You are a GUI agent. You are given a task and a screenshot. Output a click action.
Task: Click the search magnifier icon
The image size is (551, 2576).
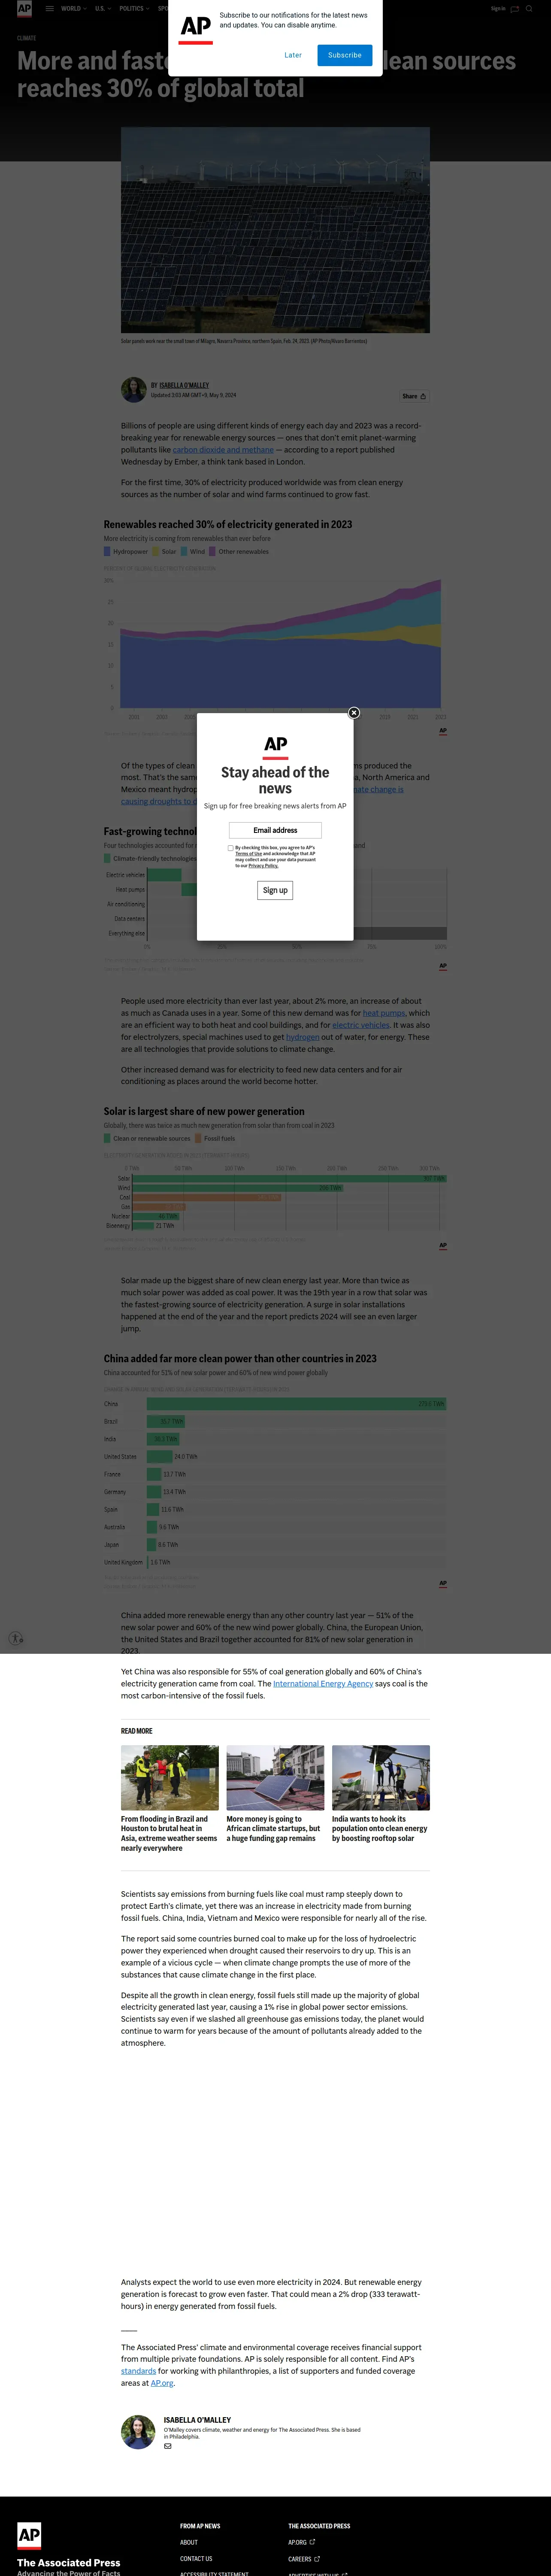pyautogui.click(x=529, y=8)
